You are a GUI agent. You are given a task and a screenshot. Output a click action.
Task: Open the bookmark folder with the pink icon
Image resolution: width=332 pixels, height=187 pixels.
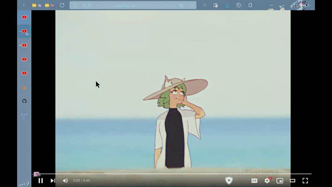37,5
